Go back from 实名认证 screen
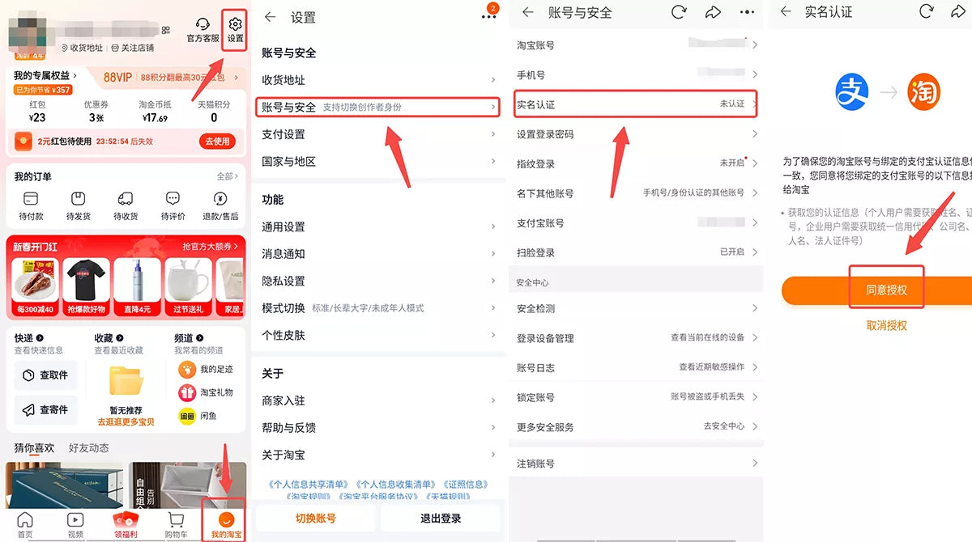The width and height of the screenshot is (972, 542). 786,12
